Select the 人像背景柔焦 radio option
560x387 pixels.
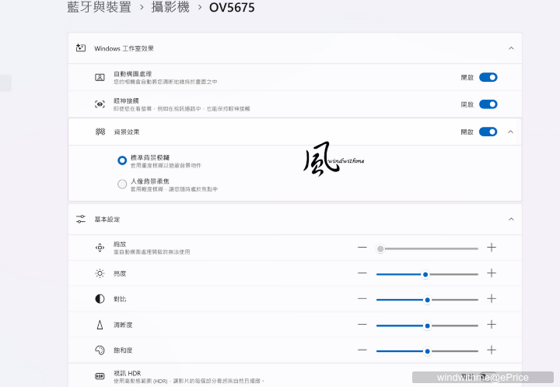coord(122,185)
